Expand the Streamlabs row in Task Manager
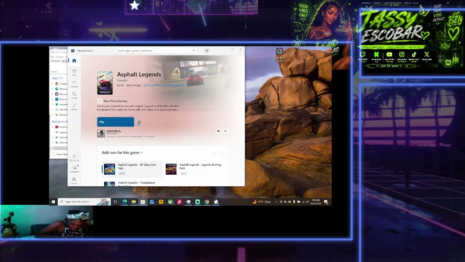Screen dimensions: 465x262 pos(52,104)
